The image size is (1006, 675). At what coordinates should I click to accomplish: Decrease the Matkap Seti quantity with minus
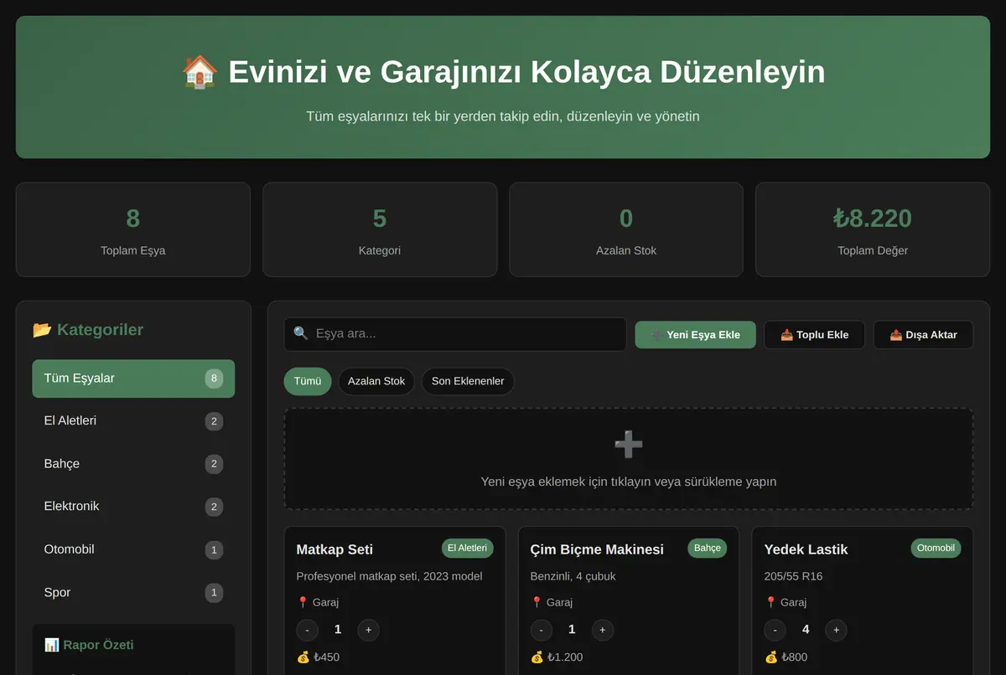tap(308, 630)
